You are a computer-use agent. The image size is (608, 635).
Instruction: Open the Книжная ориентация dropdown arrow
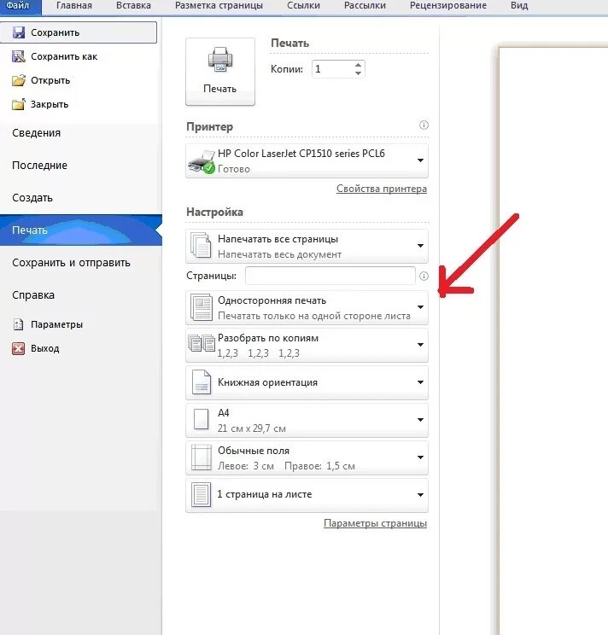[x=420, y=382]
